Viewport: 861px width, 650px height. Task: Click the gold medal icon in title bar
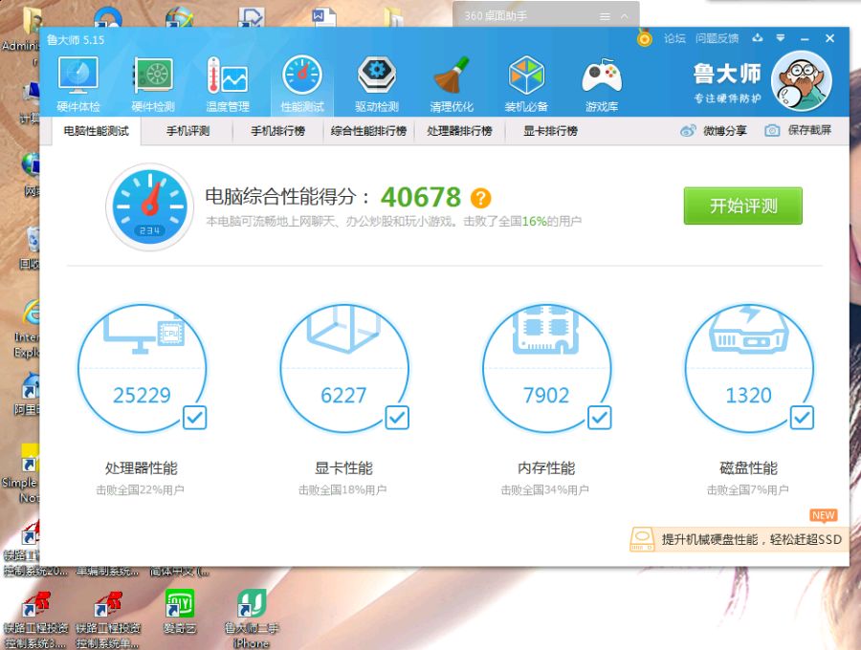(644, 38)
